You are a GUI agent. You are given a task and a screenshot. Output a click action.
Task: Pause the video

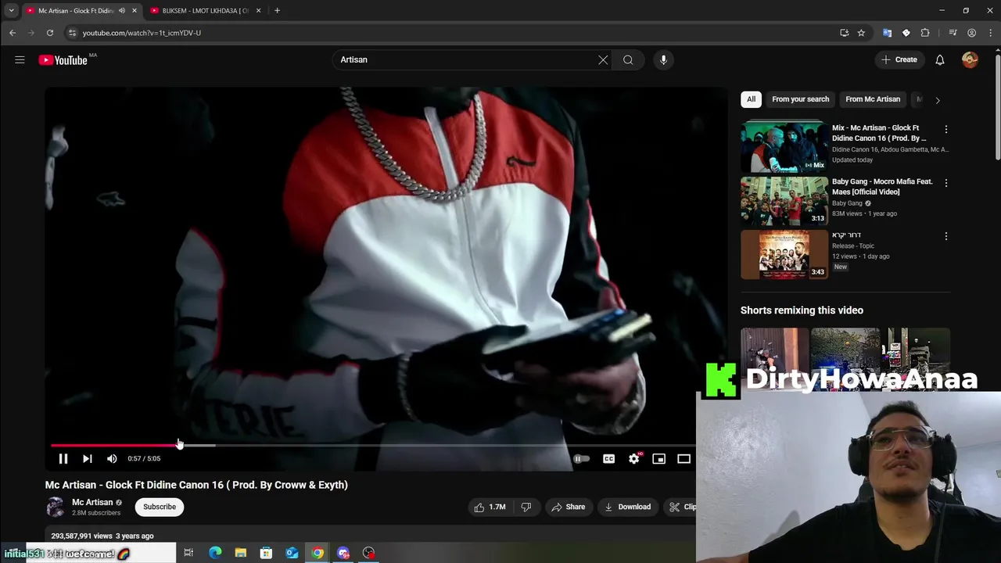point(63,459)
